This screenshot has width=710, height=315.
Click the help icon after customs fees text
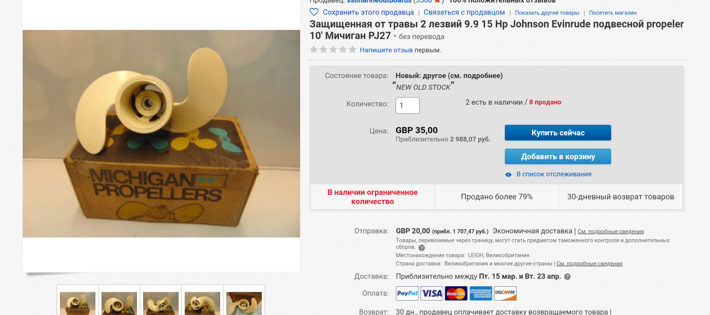point(422,248)
